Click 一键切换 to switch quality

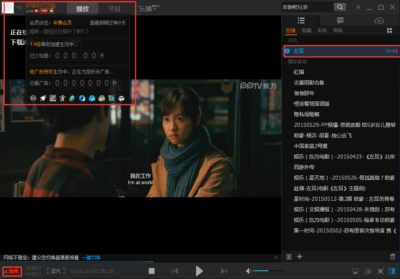(x=91, y=257)
